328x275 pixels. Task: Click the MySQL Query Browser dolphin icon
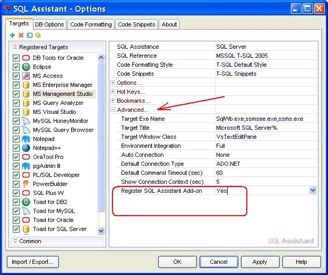point(26,130)
